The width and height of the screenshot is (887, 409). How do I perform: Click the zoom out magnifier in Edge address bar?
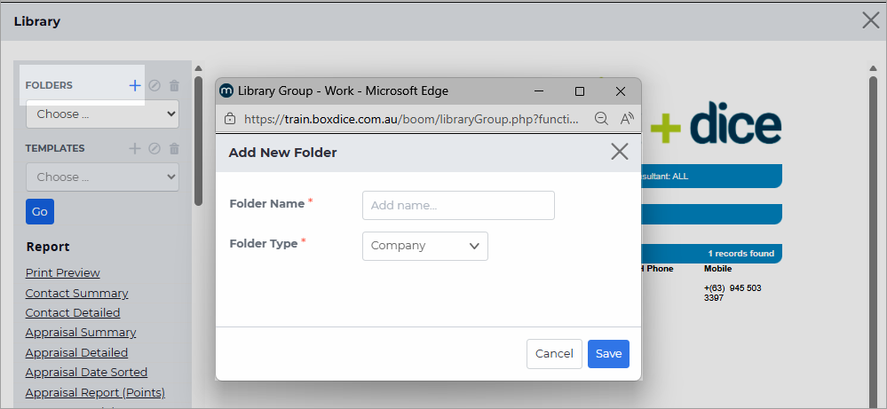point(601,119)
